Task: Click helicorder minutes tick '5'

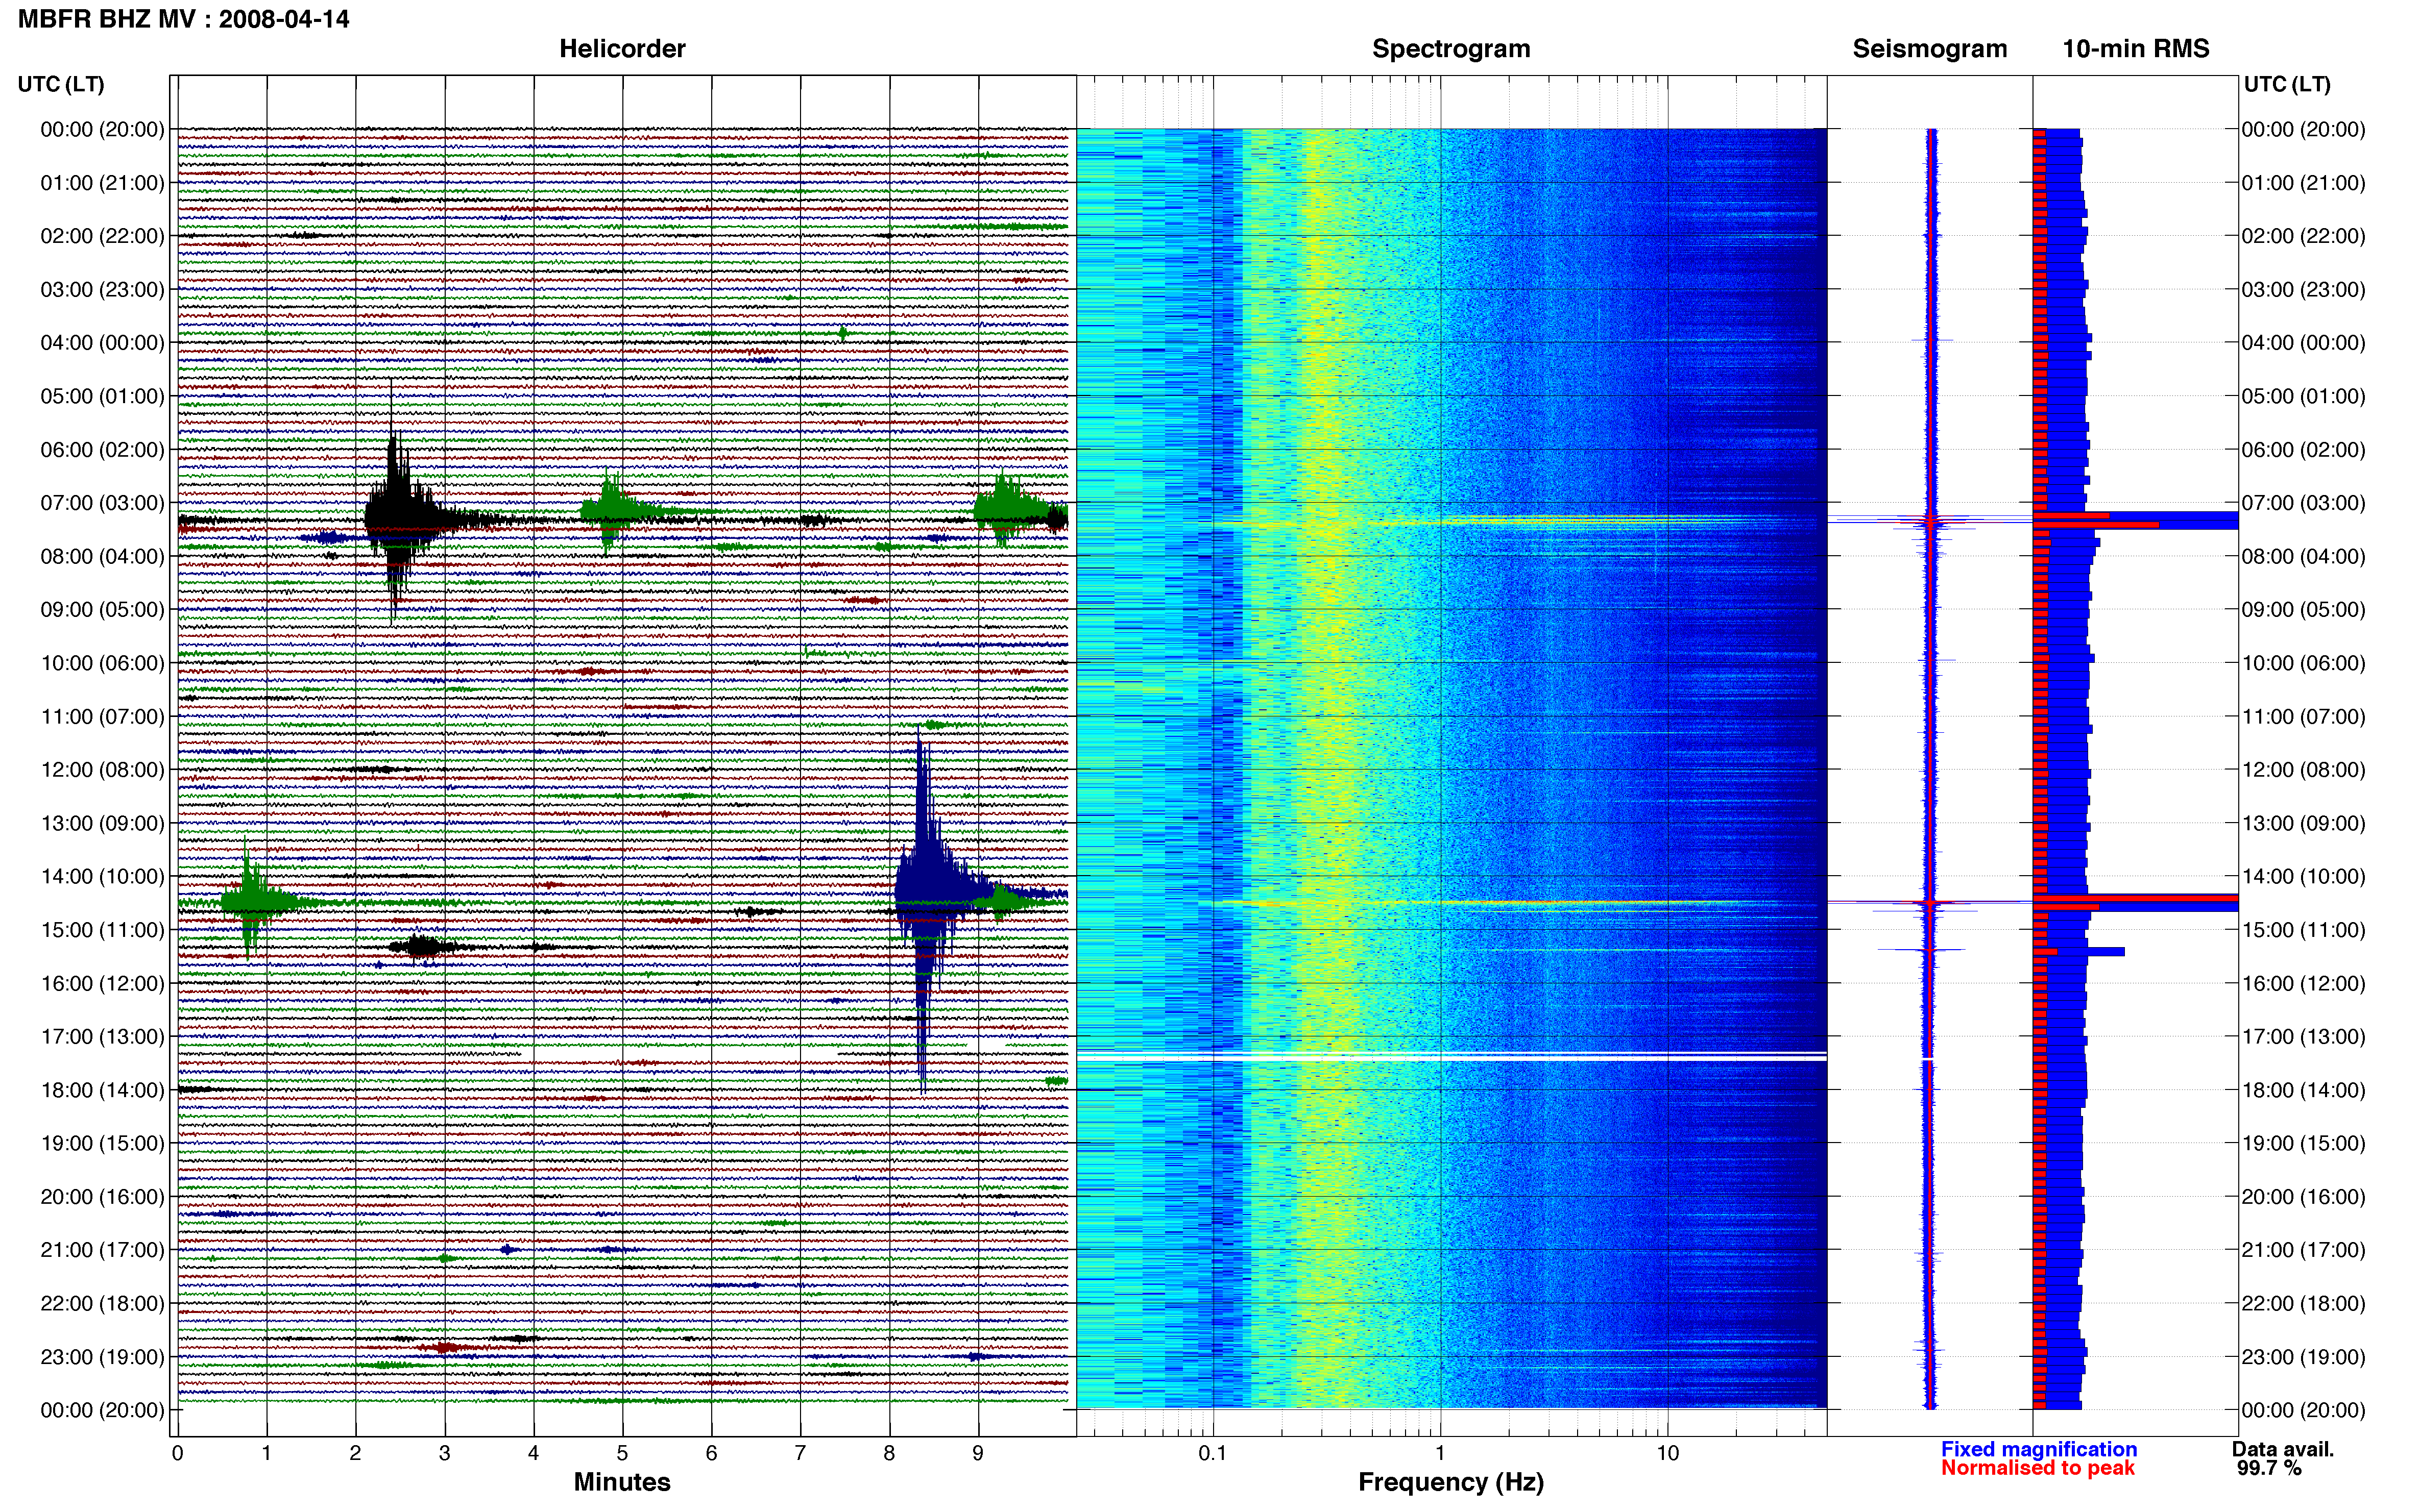Action: tap(622, 1453)
